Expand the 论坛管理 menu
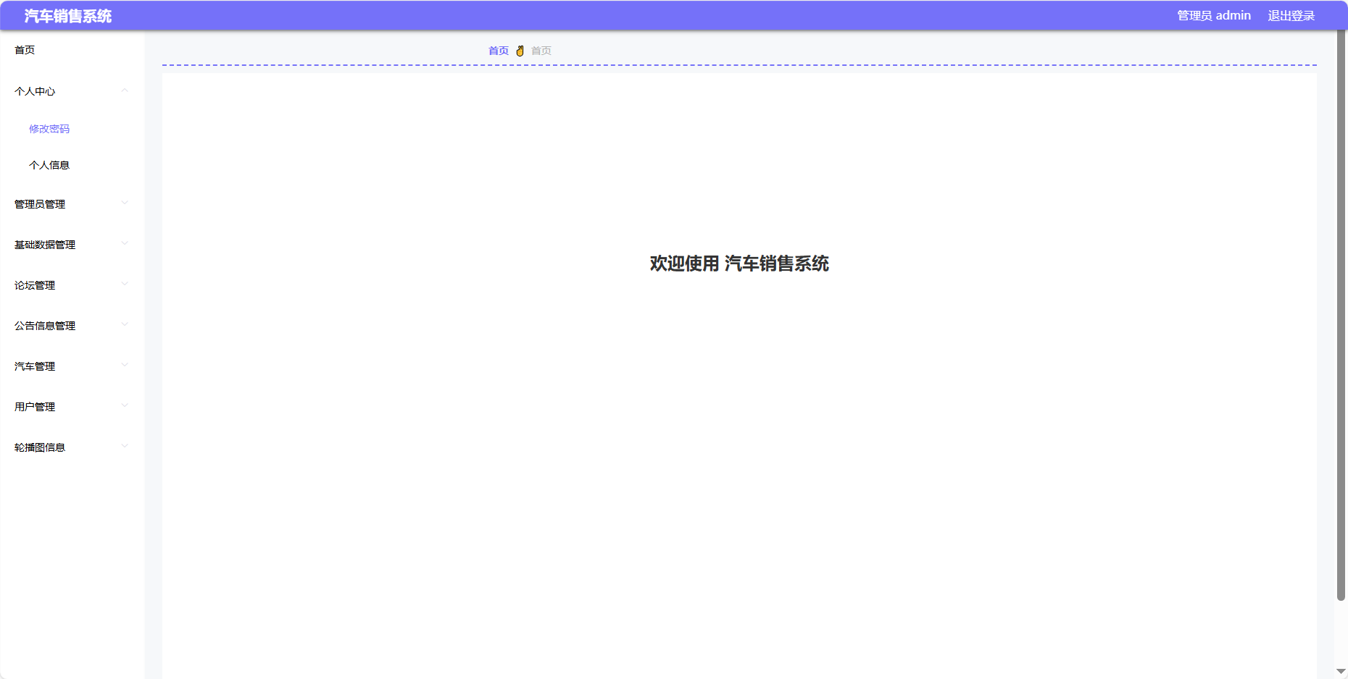Image resolution: width=1348 pixels, height=679 pixels. 72,285
